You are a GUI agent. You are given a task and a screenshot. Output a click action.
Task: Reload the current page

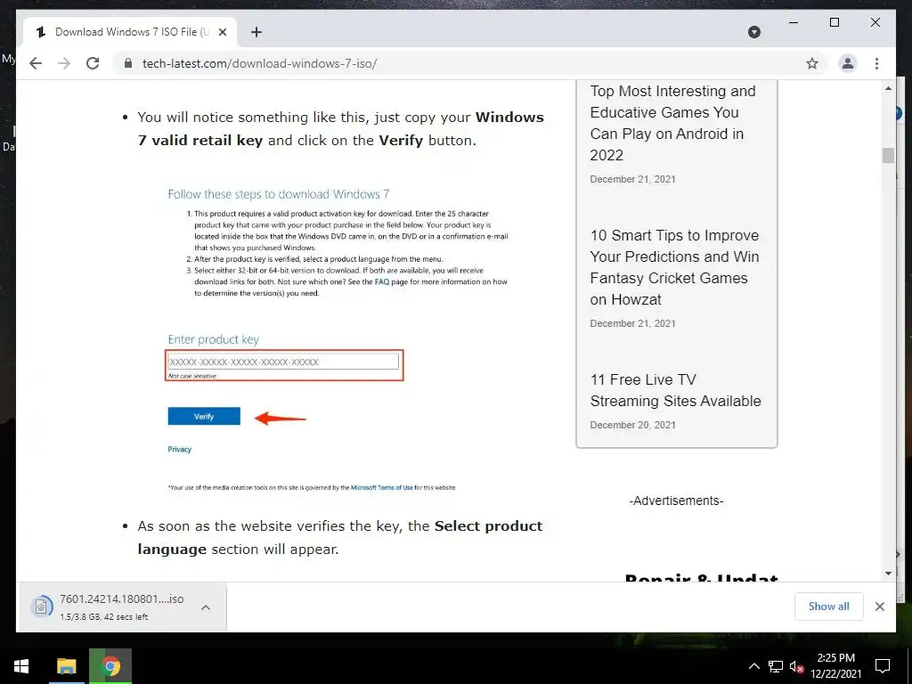click(x=93, y=63)
